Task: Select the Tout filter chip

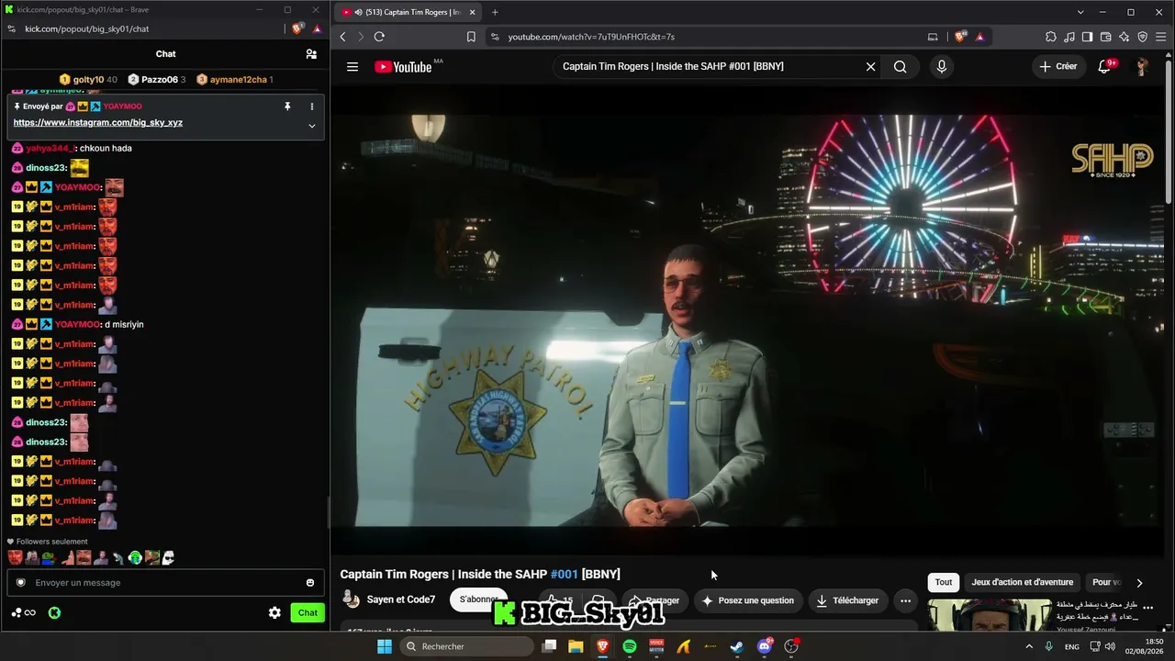Action: [x=944, y=582]
